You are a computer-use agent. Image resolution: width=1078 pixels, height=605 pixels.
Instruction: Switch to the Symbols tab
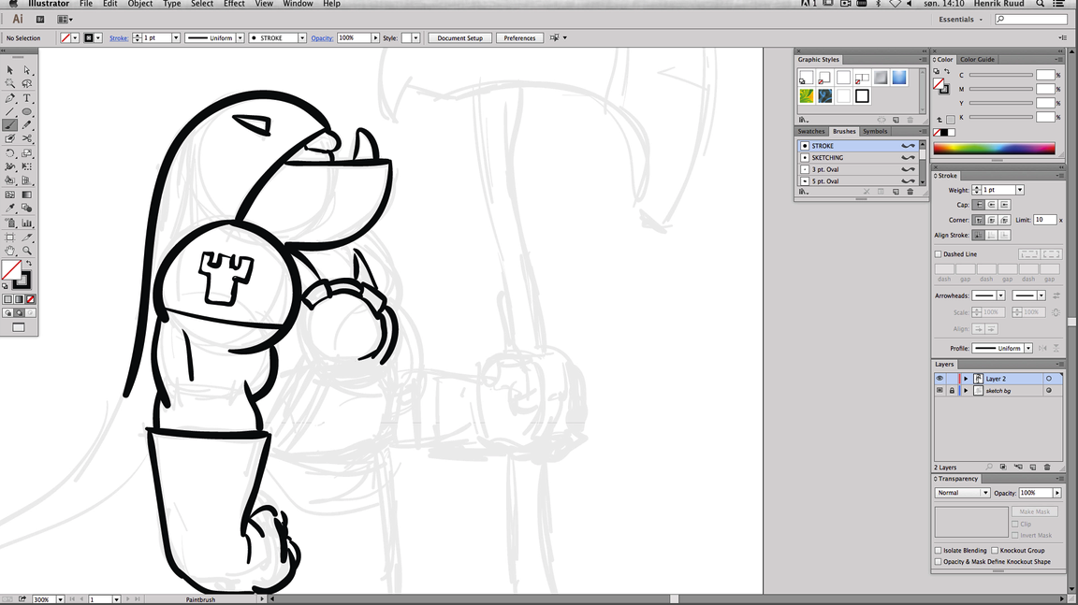pyautogui.click(x=875, y=131)
